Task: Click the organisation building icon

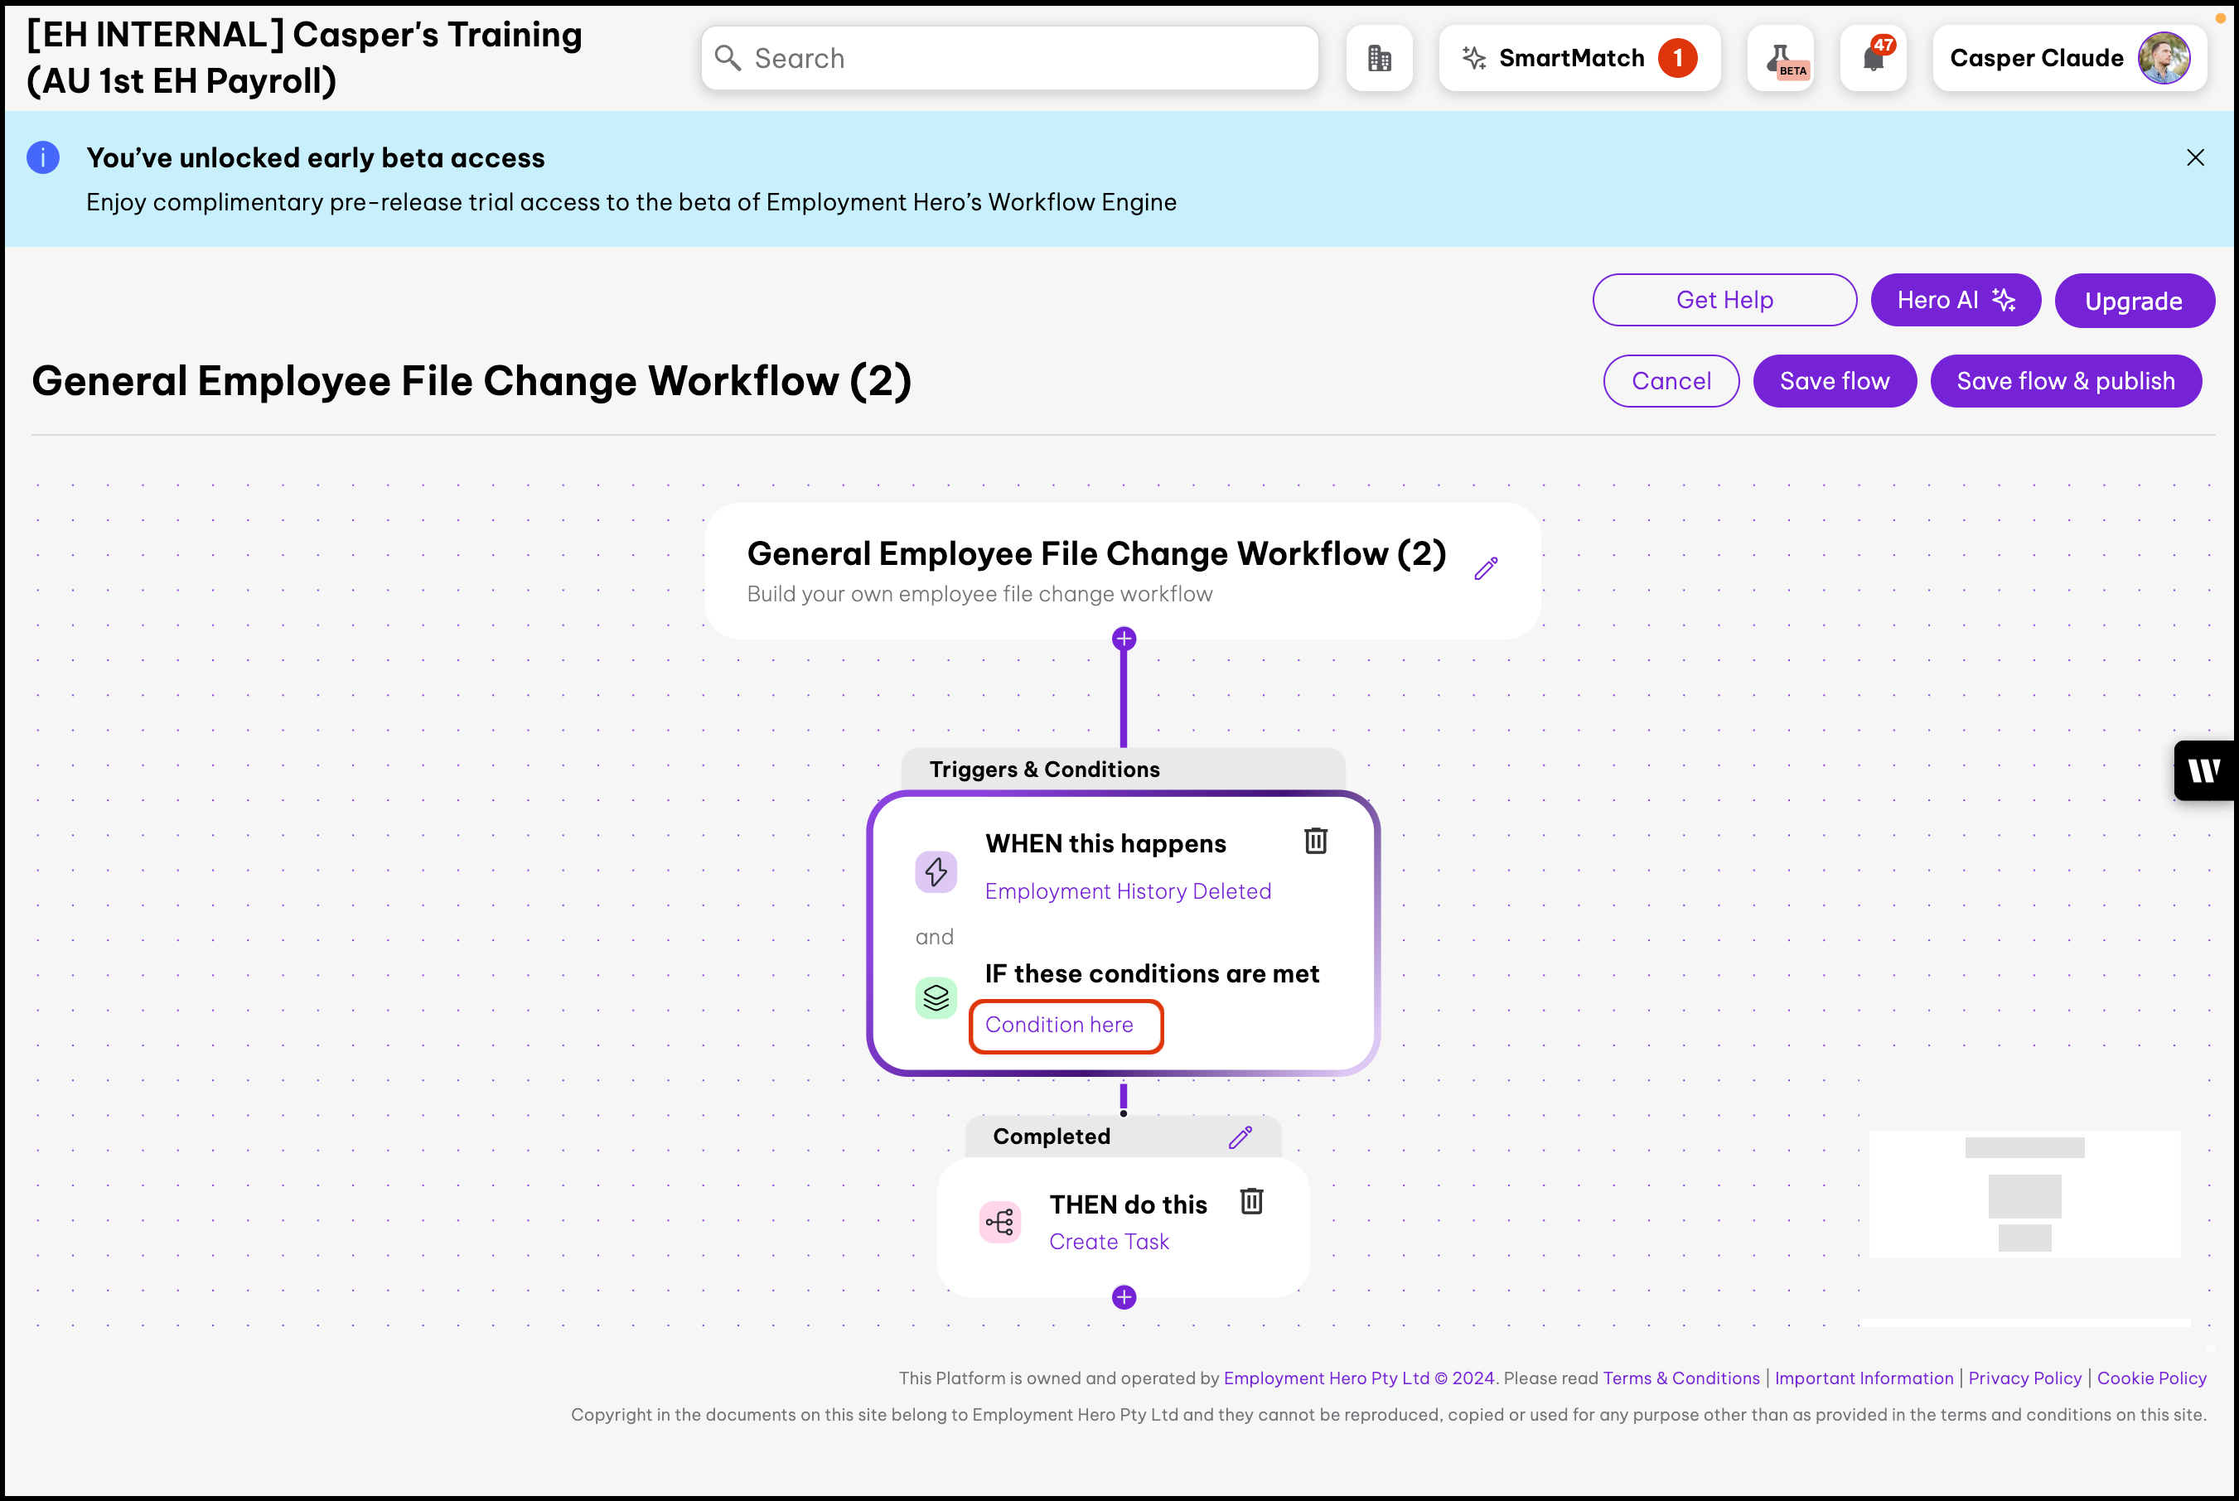Action: coord(1378,58)
